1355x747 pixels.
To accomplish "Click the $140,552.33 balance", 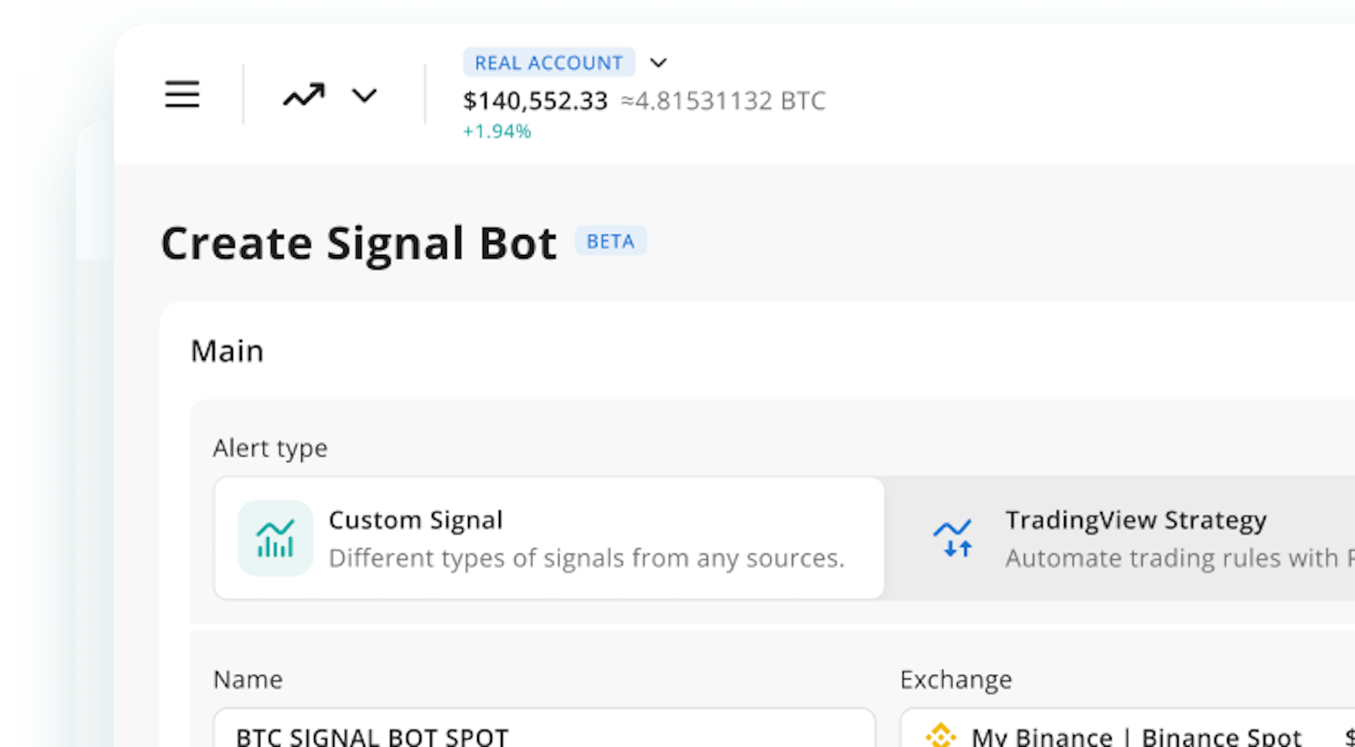I will click(x=535, y=101).
